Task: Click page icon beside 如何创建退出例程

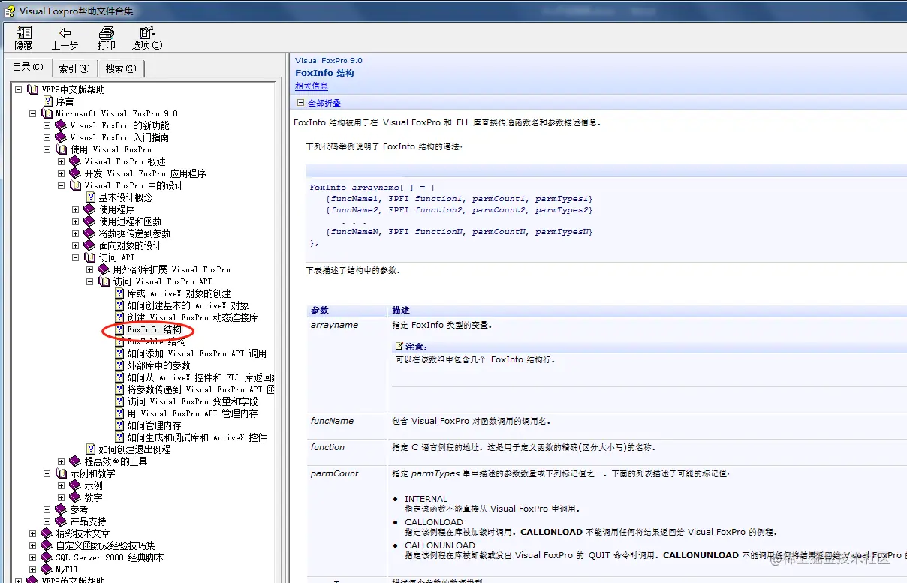Action: pos(91,449)
